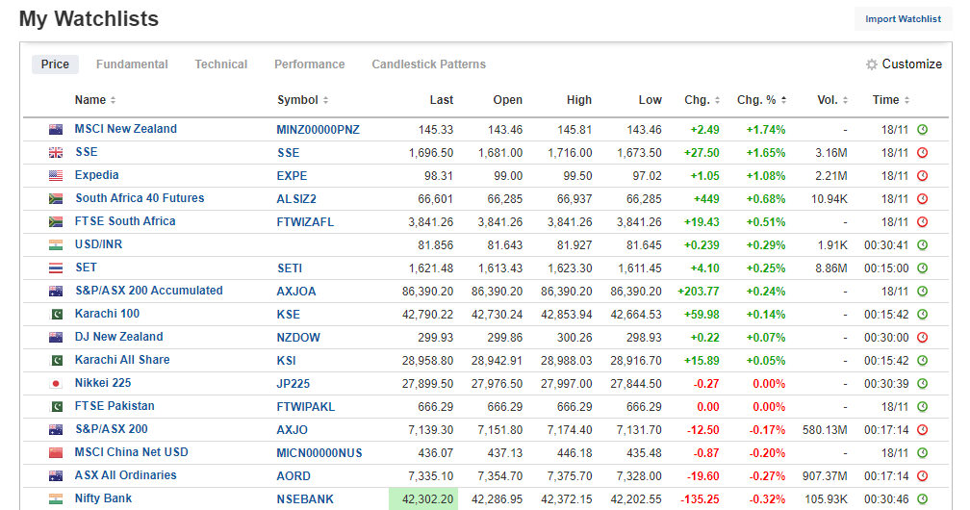Viewport: 970px width, 510px height.
Task: Open the S&P/ASX 200 Accumulated link
Action: [149, 291]
